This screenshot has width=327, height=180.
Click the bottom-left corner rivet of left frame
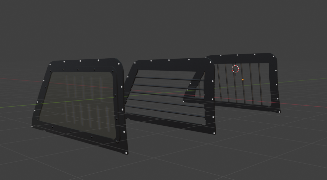[x=32, y=126]
